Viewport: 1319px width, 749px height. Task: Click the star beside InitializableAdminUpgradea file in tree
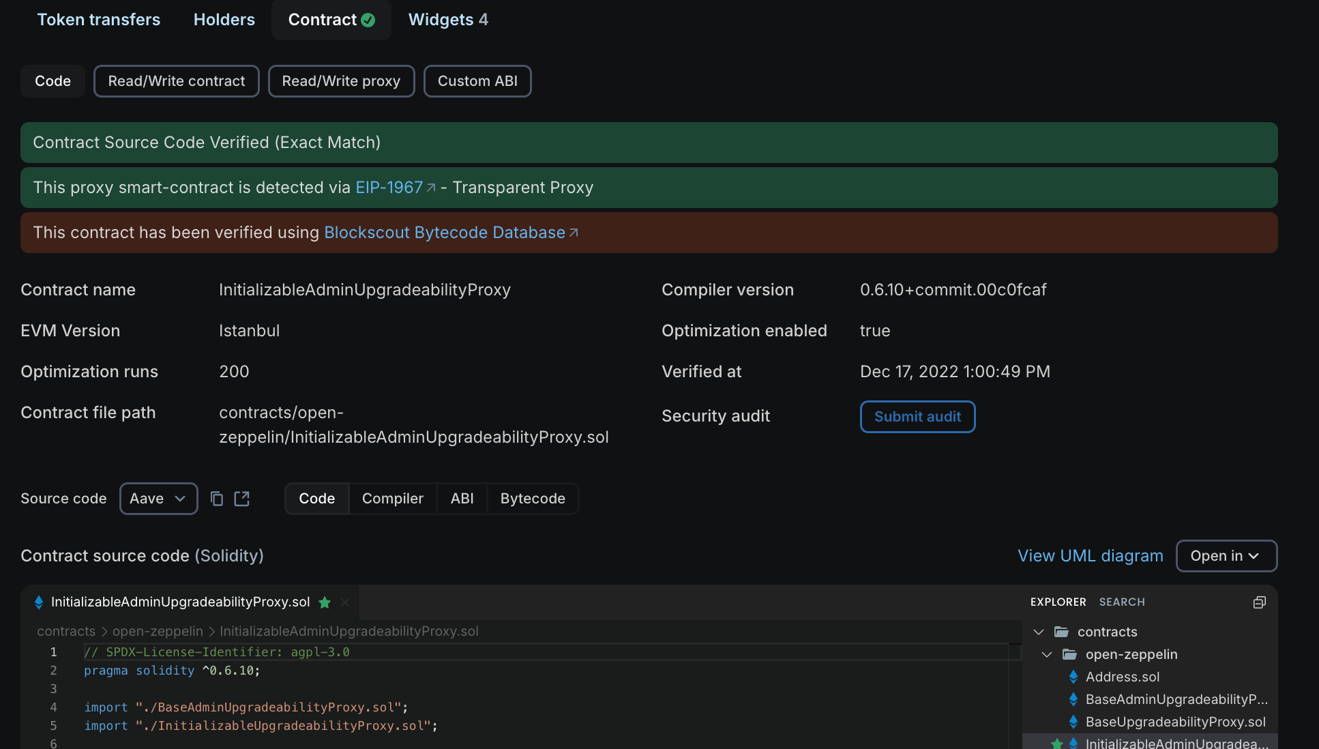(x=1057, y=744)
